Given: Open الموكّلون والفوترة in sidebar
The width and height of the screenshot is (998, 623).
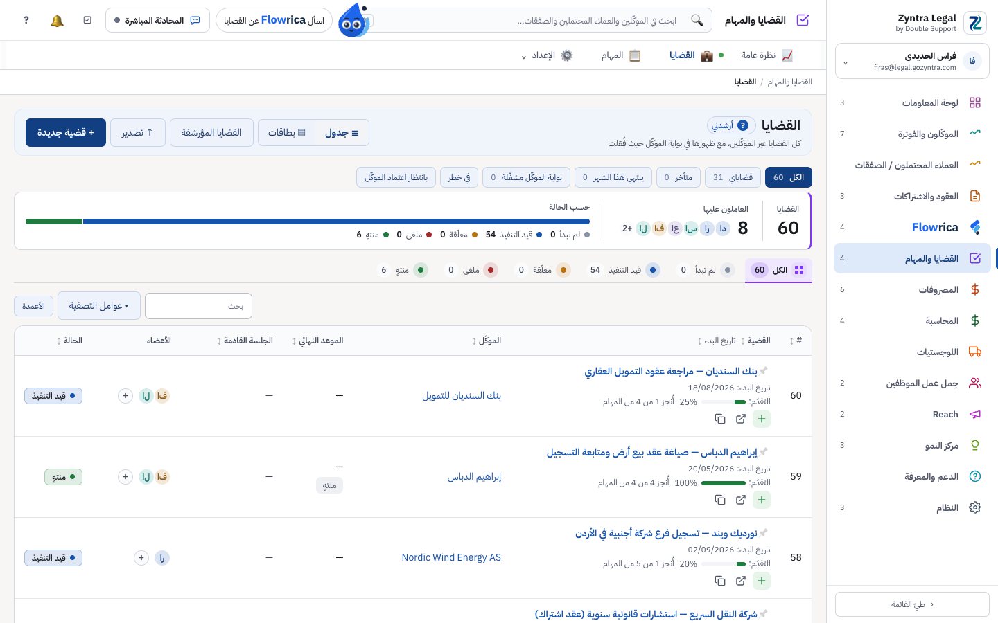Looking at the screenshot, I should (x=912, y=134).
